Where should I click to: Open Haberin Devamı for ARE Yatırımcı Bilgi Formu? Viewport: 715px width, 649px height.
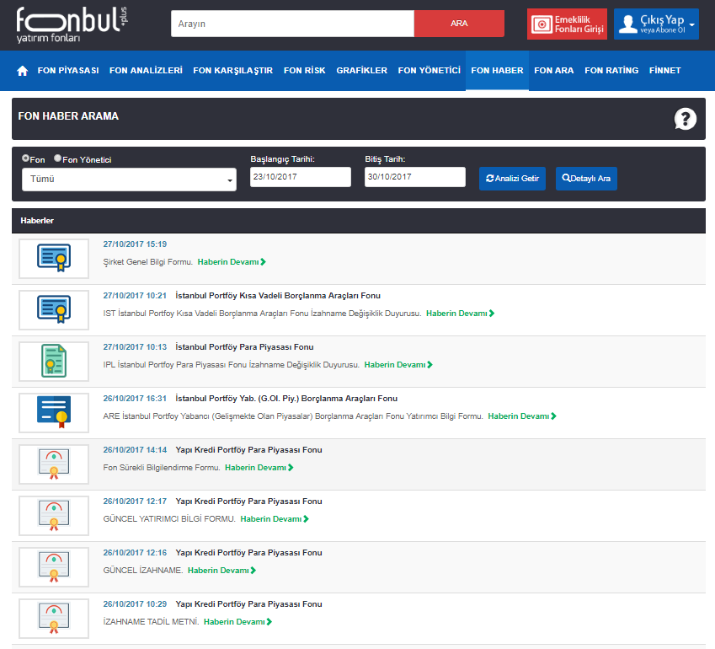(522, 416)
